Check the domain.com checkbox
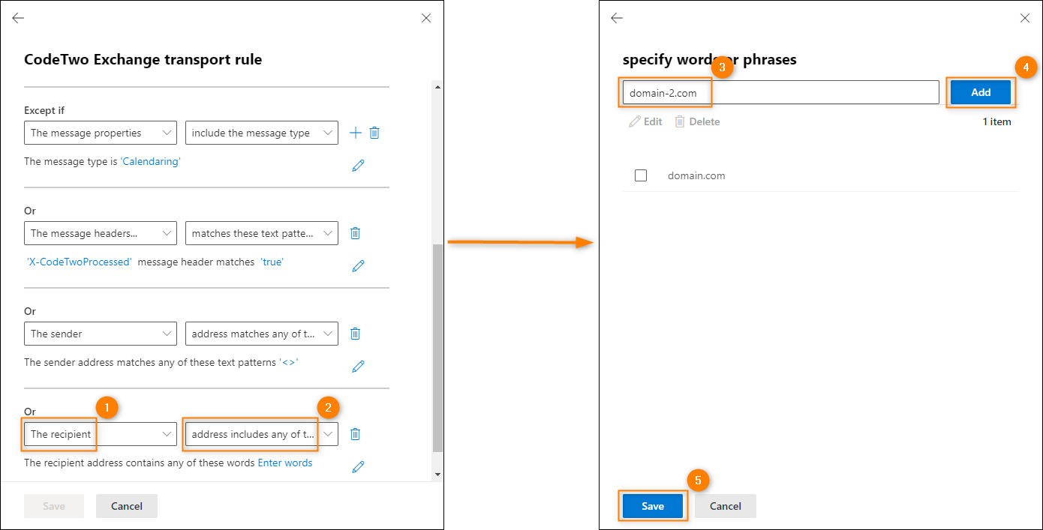The image size is (1043, 530). (x=641, y=175)
